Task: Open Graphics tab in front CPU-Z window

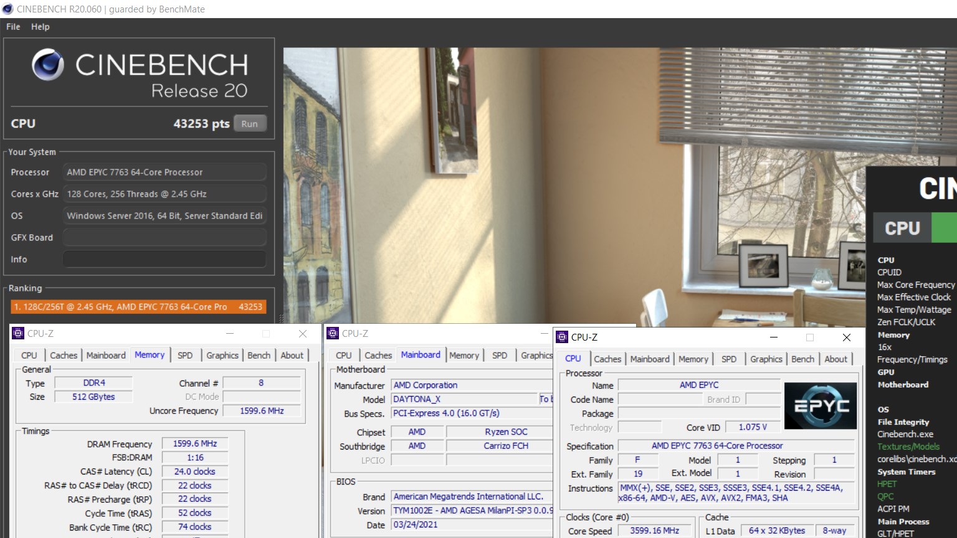Action: 766,359
